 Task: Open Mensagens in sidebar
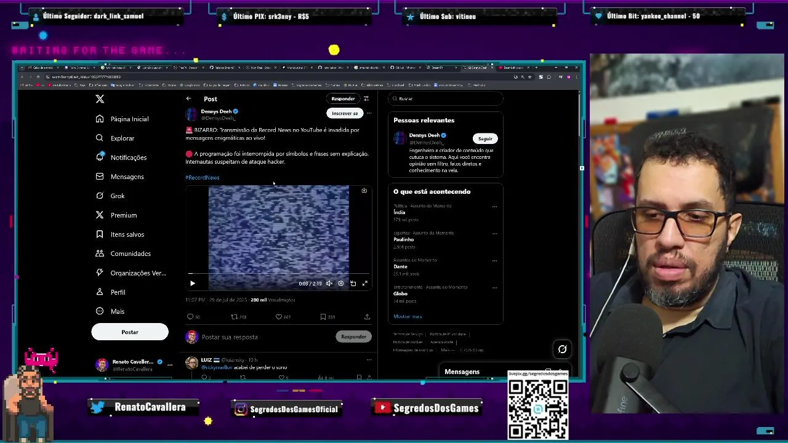(x=120, y=177)
